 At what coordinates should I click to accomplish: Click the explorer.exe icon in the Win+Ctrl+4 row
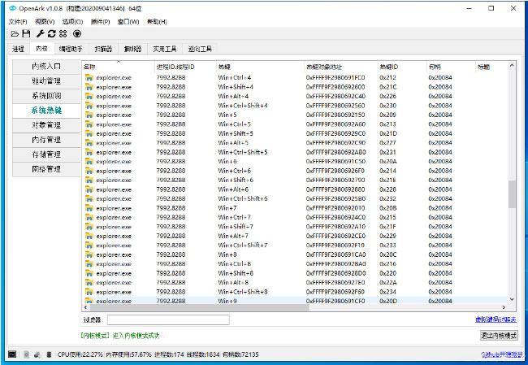[x=89, y=78]
